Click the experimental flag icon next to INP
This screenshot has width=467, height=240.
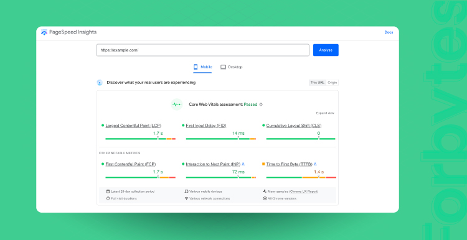(243, 164)
